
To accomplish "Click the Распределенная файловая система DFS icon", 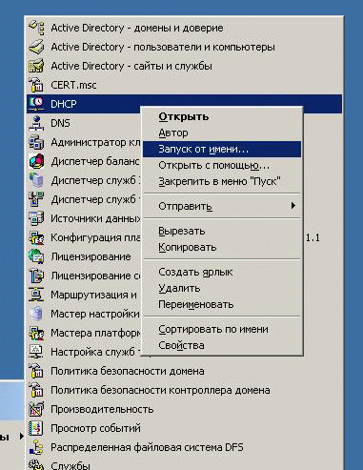I will (36, 447).
